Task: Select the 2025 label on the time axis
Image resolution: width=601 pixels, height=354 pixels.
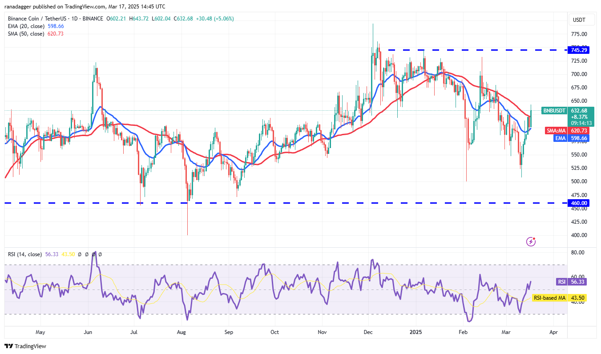Action: (416, 332)
